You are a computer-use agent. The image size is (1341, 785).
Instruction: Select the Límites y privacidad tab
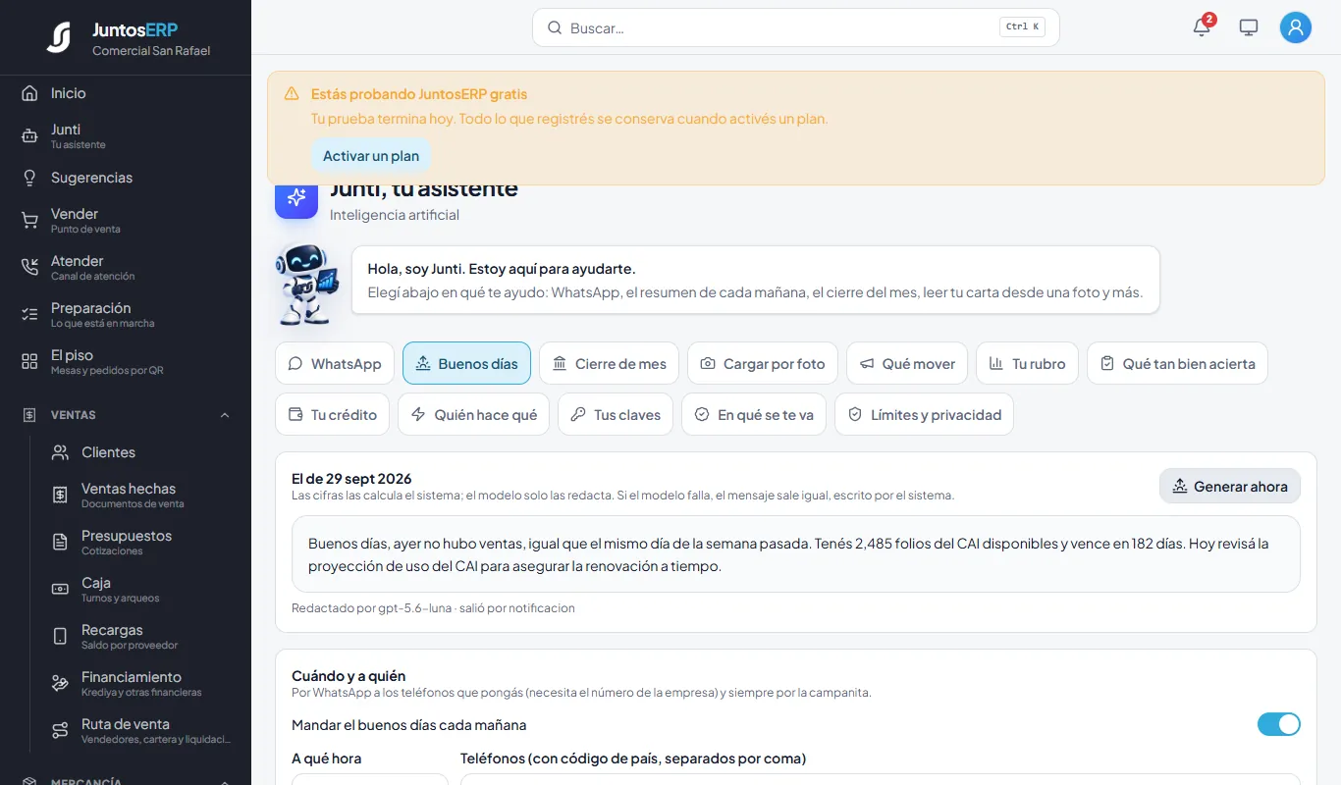[x=924, y=414]
